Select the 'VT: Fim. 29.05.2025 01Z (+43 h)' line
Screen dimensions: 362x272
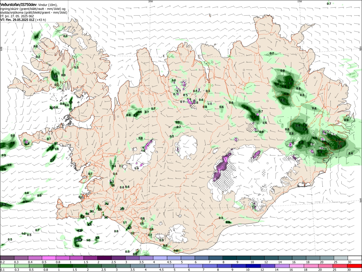[23, 20]
